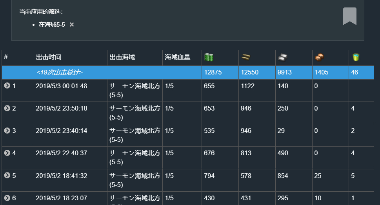
Task: Click timestamp 2019/5/2 18:23:07
Action: click(61, 198)
